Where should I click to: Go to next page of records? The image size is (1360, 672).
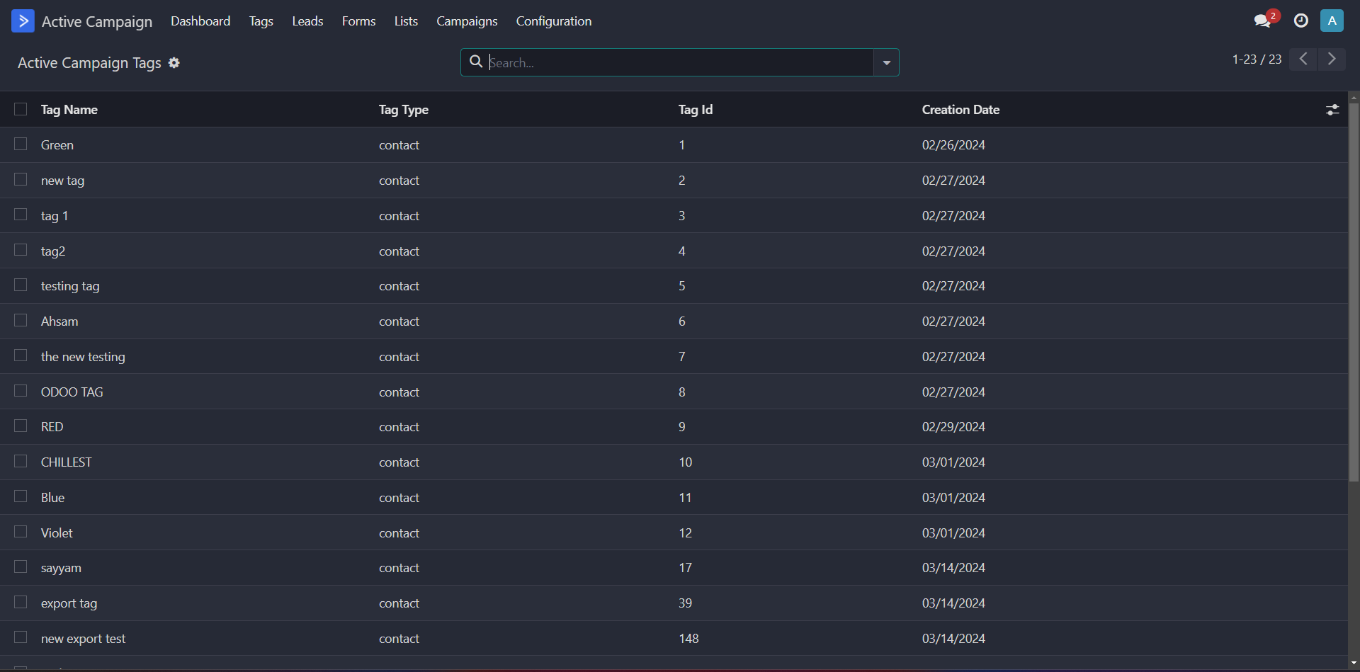pyautogui.click(x=1332, y=59)
